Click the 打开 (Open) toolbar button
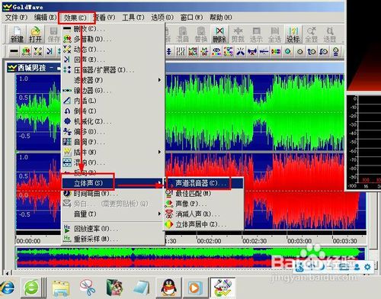The image size is (381, 299). 35,35
